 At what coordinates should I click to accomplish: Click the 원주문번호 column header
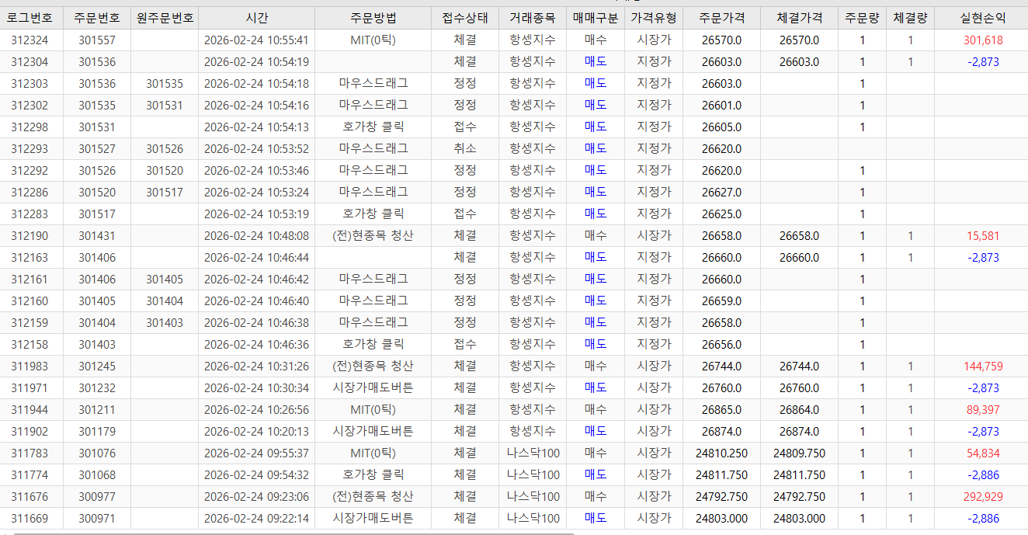click(x=165, y=18)
